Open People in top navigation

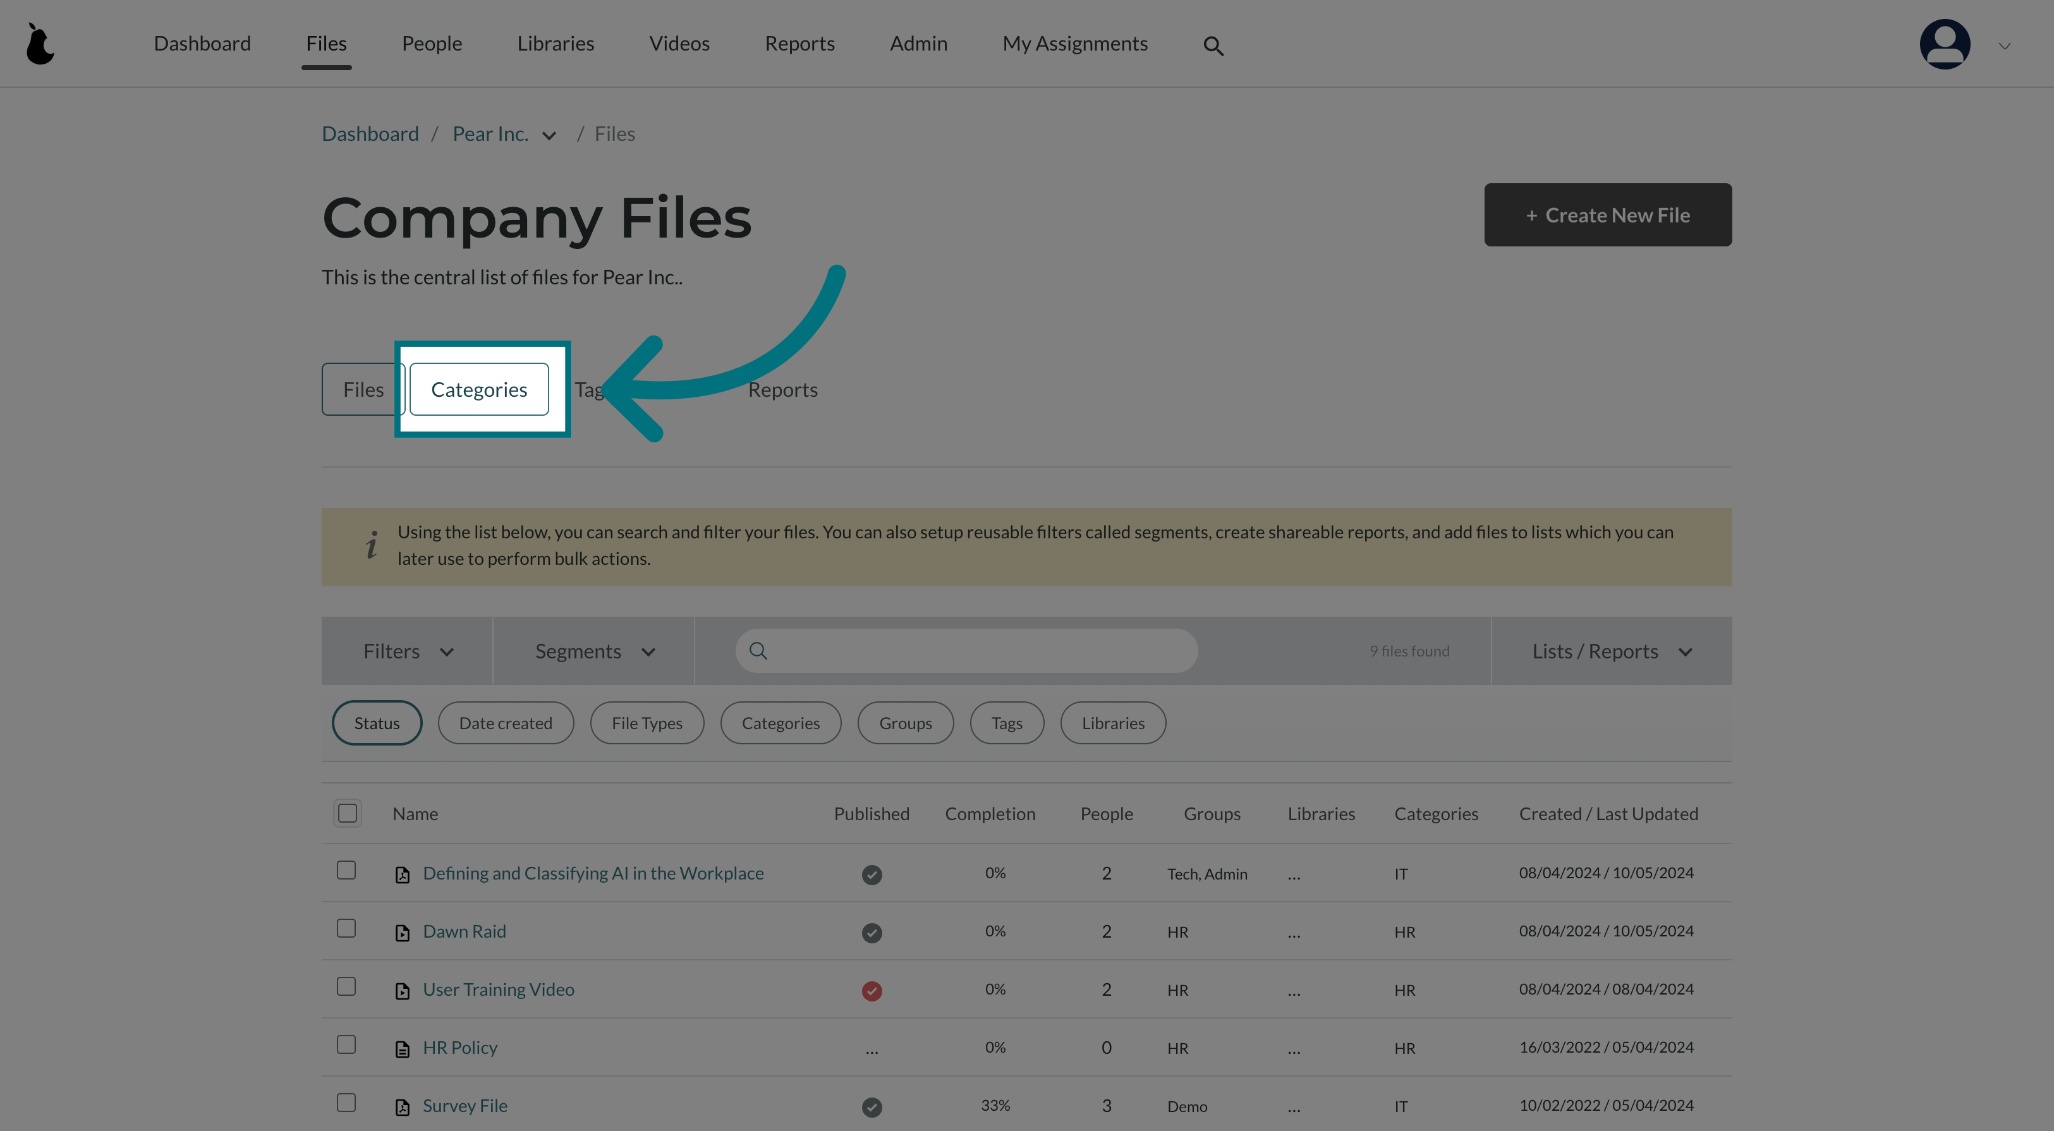[x=432, y=43]
